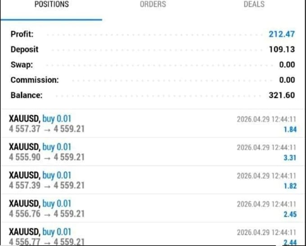
Task: Tap the Deposit row showing 109.13
Action: tap(153, 49)
